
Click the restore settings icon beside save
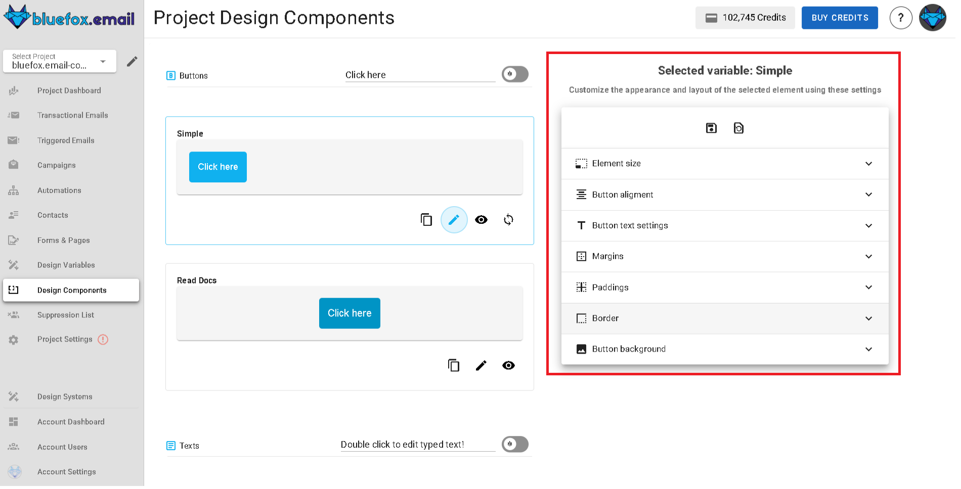(739, 128)
